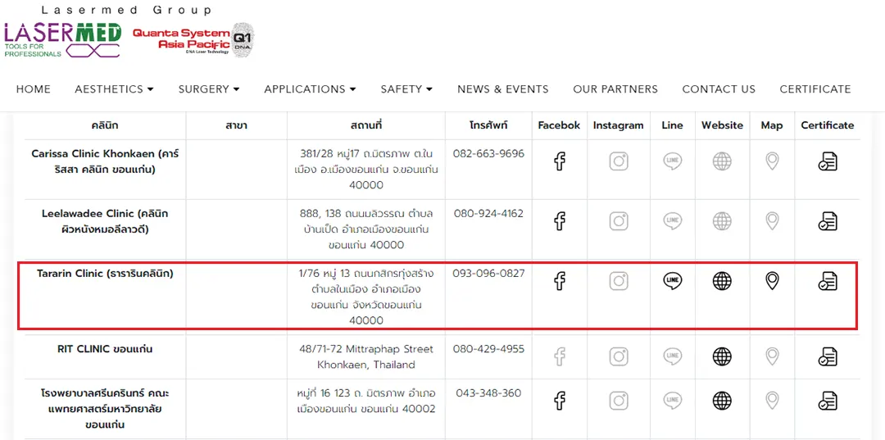Click the Lasermed logo image
885x440 pixels.
[62, 39]
